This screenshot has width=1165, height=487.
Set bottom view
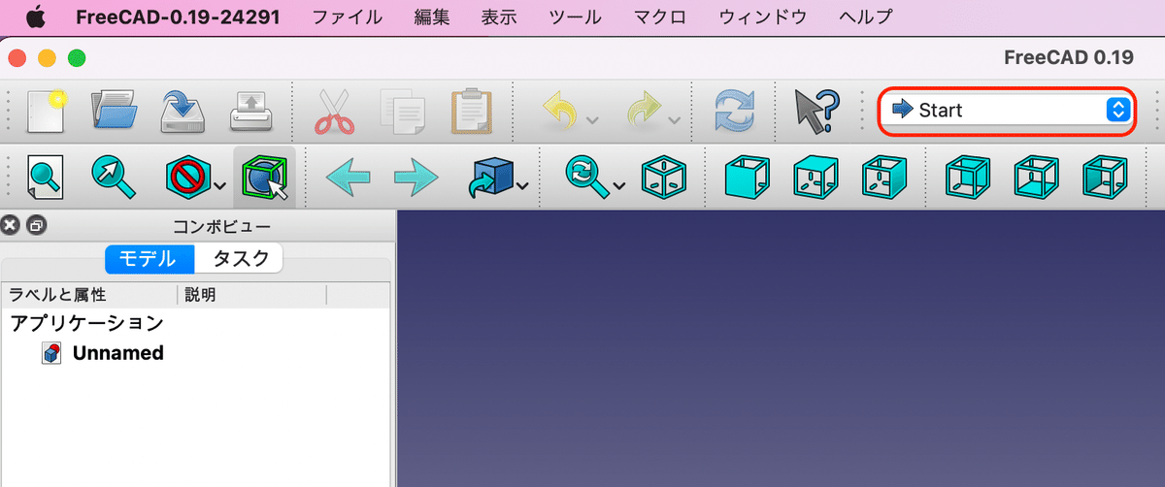click(1036, 177)
